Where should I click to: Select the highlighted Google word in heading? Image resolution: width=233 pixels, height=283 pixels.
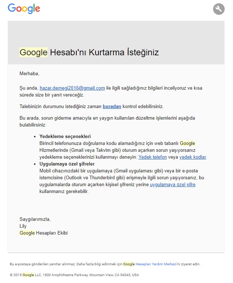click(x=33, y=52)
